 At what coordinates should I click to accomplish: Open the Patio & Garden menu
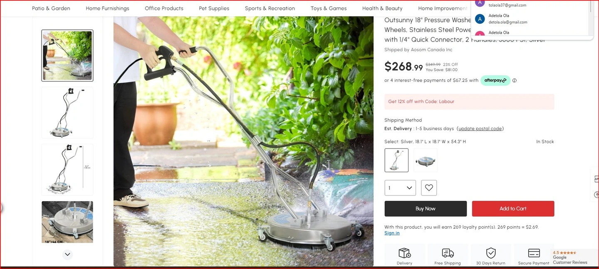[x=51, y=8]
